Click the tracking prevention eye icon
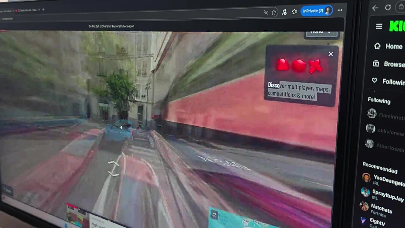Viewport: 405px width, 228px height. pos(266,12)
